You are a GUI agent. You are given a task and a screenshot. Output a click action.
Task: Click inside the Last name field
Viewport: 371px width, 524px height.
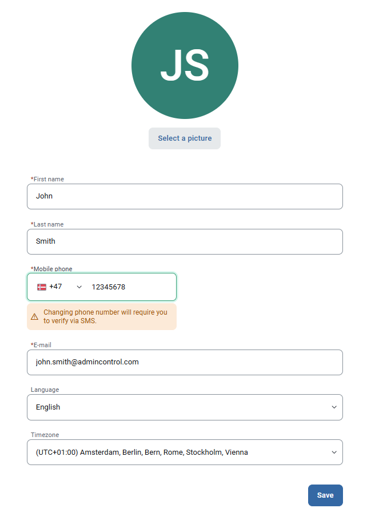(x=185, y=241)
